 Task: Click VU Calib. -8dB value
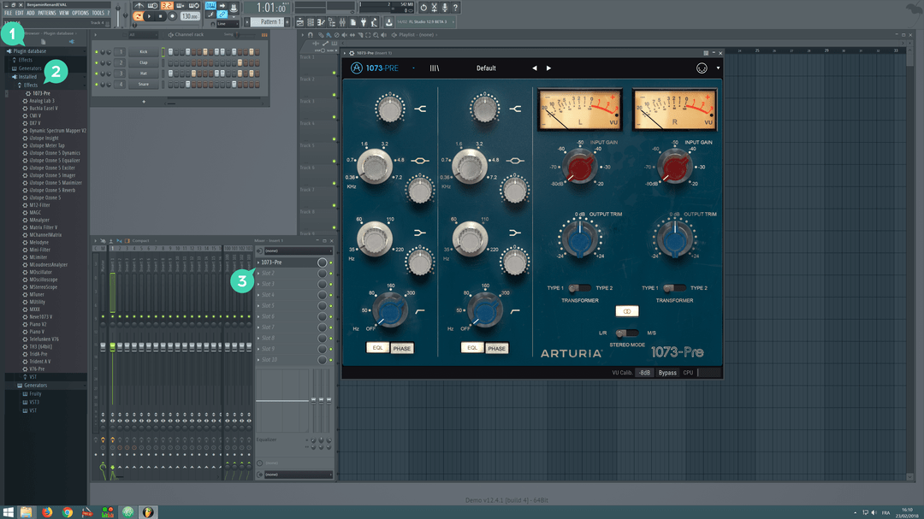point(645,373)
